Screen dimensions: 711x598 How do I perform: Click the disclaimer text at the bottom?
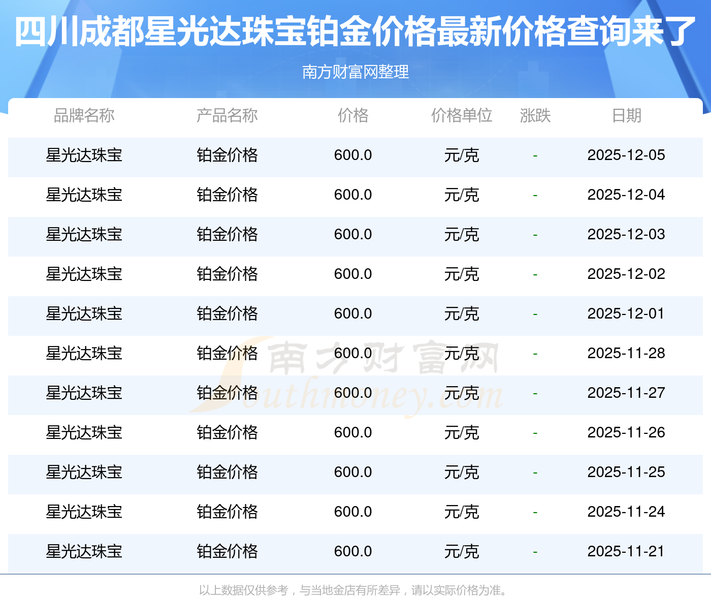click(353, 590)
